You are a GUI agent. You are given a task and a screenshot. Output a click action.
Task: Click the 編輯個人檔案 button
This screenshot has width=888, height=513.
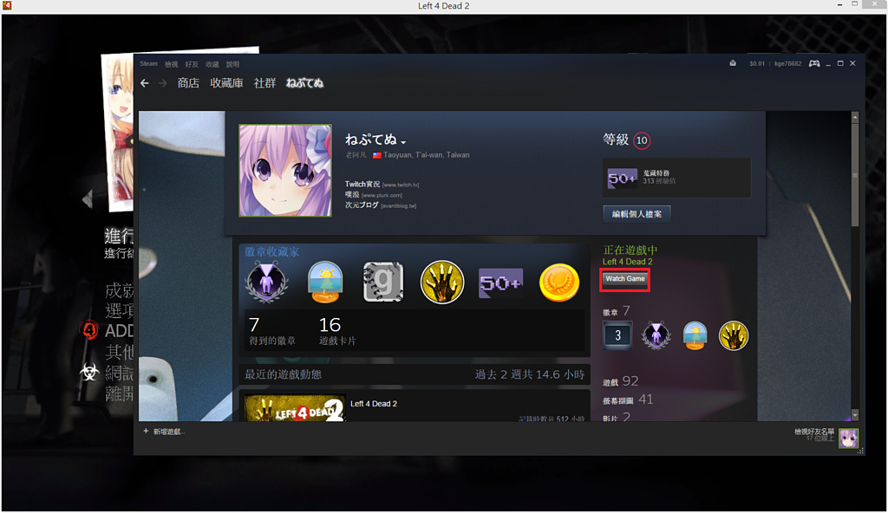click(x=637, y=214)
